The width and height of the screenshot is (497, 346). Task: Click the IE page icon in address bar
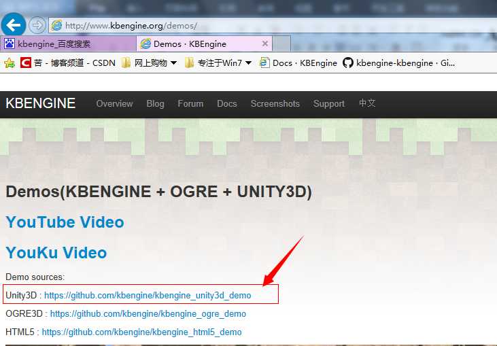point(56,25)
